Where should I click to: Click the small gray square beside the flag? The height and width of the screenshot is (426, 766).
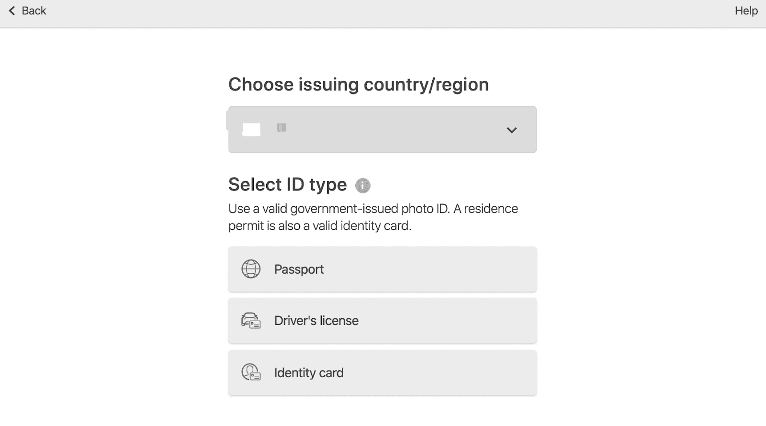point(282,127)
